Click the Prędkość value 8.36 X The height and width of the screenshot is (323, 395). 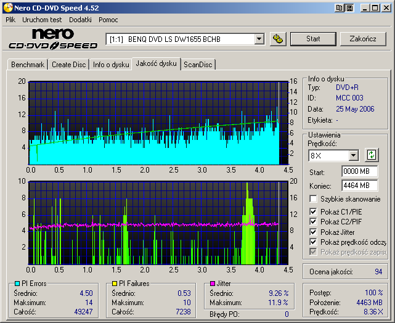tap(373, 312)
